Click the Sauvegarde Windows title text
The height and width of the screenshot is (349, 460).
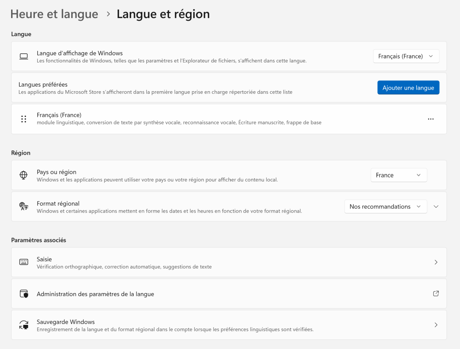(66, 322)
